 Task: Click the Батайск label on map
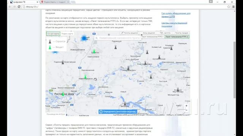tap(66, 102)
